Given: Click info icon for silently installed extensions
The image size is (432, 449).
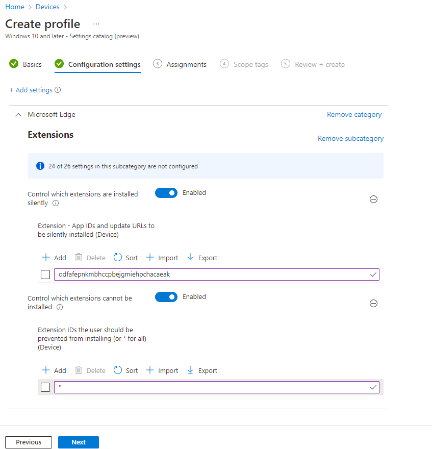Looking at the screenshot, I should tap(56, 203).
